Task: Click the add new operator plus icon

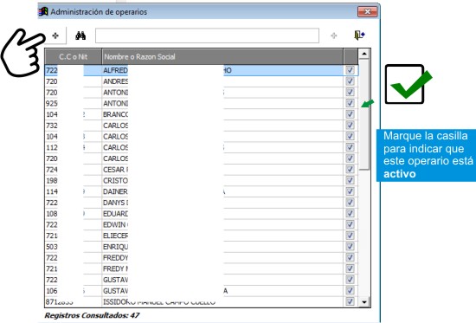Action: point(55,36)
